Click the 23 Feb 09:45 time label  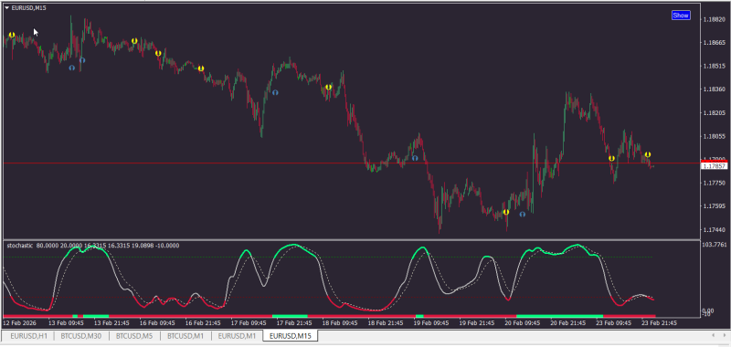[614, 322]
